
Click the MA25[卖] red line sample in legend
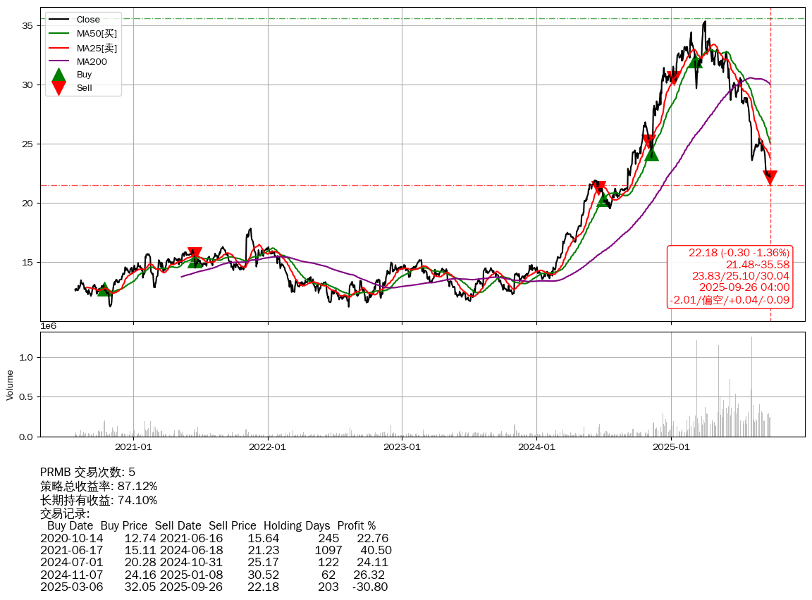59,48
